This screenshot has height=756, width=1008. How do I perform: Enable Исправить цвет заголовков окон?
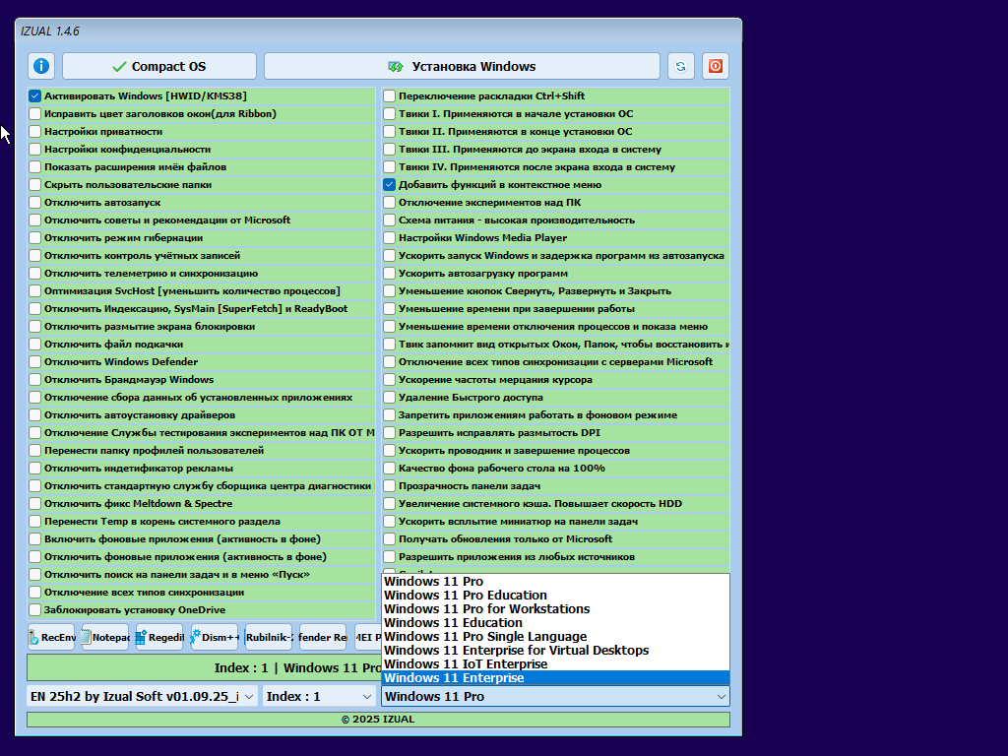34,114
